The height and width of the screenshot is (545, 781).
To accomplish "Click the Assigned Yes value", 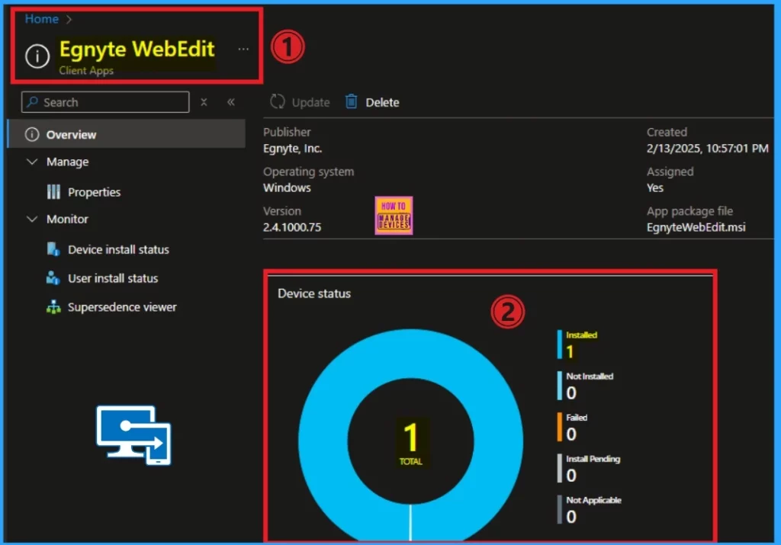I will point(655,188).
